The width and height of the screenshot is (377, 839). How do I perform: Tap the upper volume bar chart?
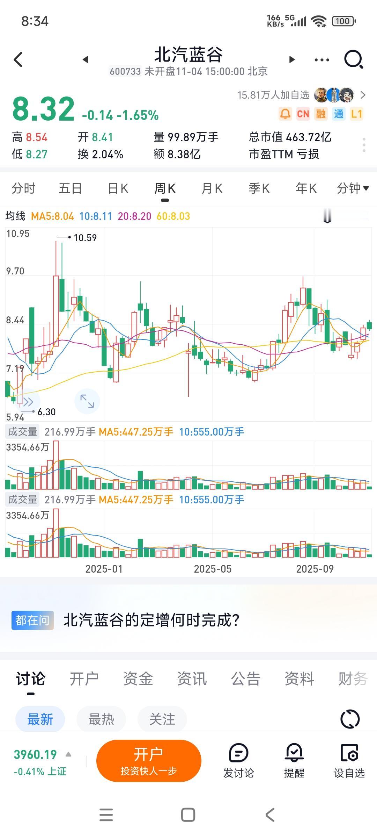tap(188, 465)
